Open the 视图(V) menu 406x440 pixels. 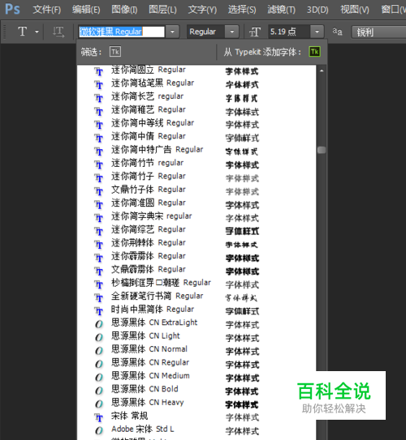(355, 10)
